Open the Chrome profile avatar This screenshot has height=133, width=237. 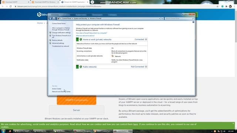point(230,7)
